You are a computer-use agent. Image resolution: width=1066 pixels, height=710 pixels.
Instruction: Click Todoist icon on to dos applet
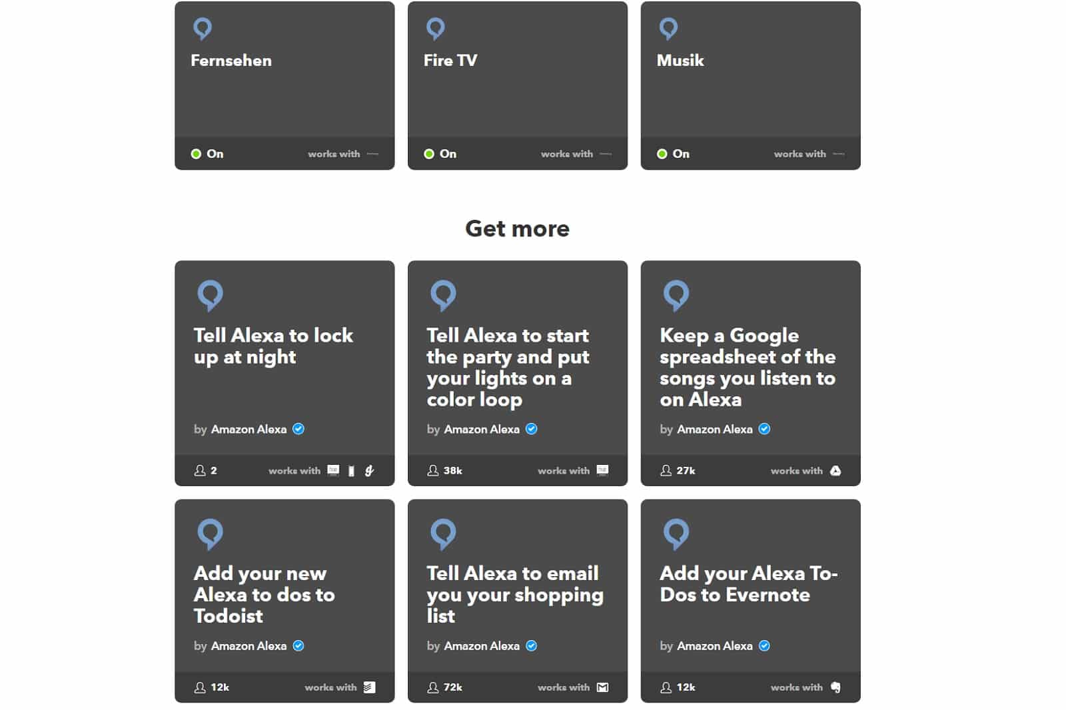(370, 687)
